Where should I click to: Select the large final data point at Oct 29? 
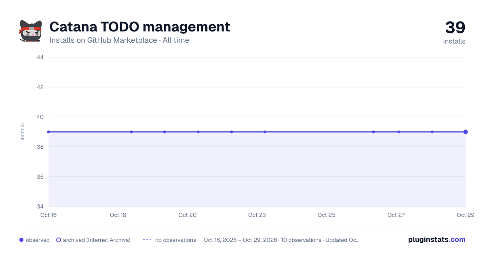click(x=466, y=132)
